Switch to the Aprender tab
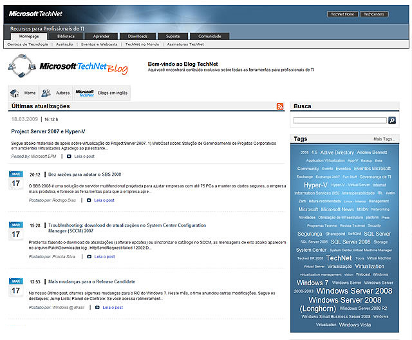The image size is (412, 340). click(x=101, y=36)
